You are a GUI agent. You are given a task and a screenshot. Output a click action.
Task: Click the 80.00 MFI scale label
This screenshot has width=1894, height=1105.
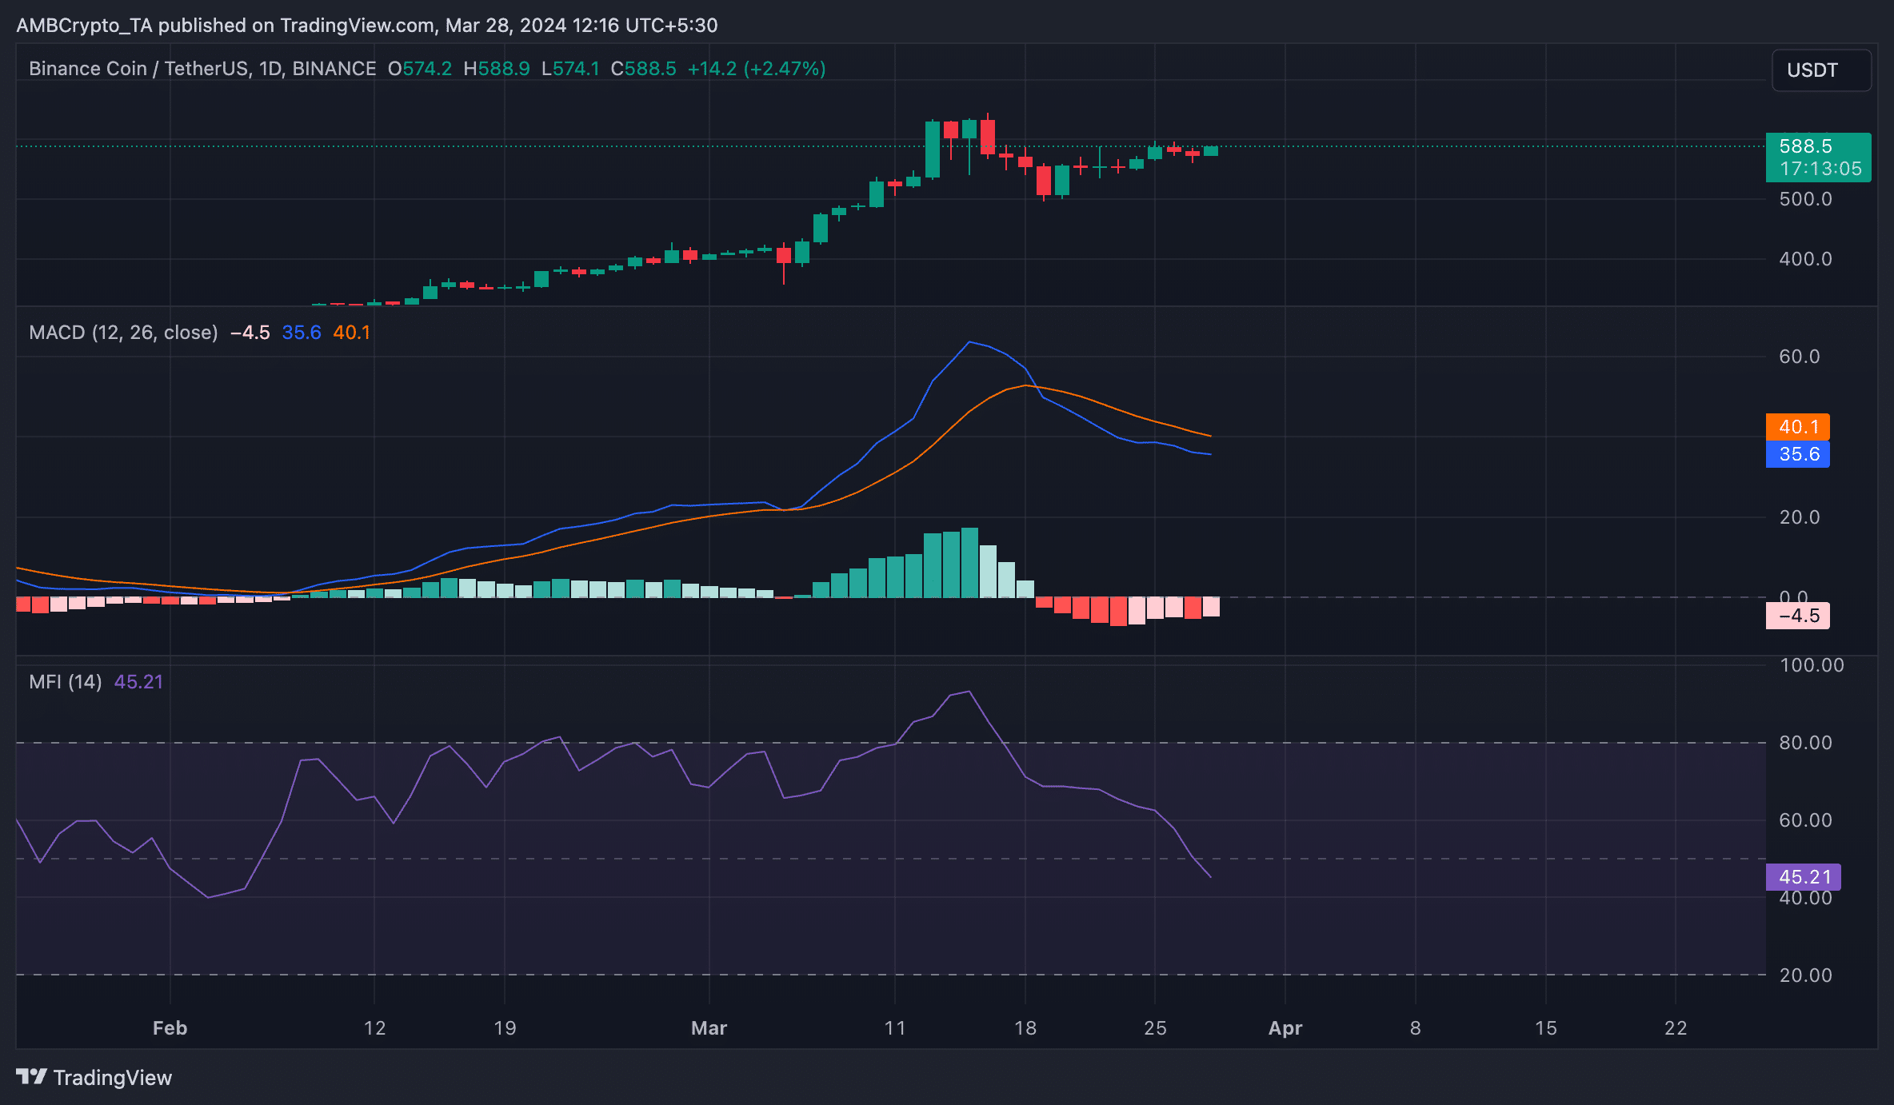[1805, 743]
